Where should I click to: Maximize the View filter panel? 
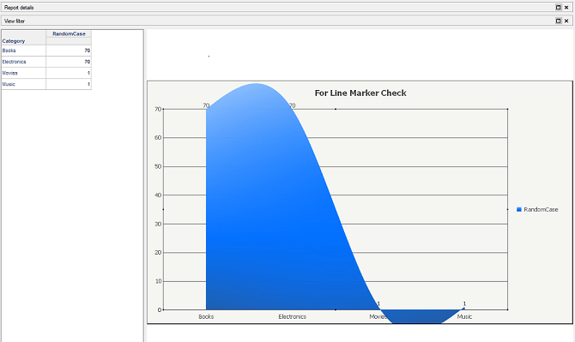coord(558,21)
